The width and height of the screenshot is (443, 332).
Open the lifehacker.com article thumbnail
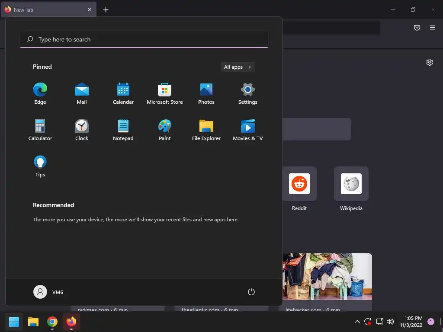327,277
